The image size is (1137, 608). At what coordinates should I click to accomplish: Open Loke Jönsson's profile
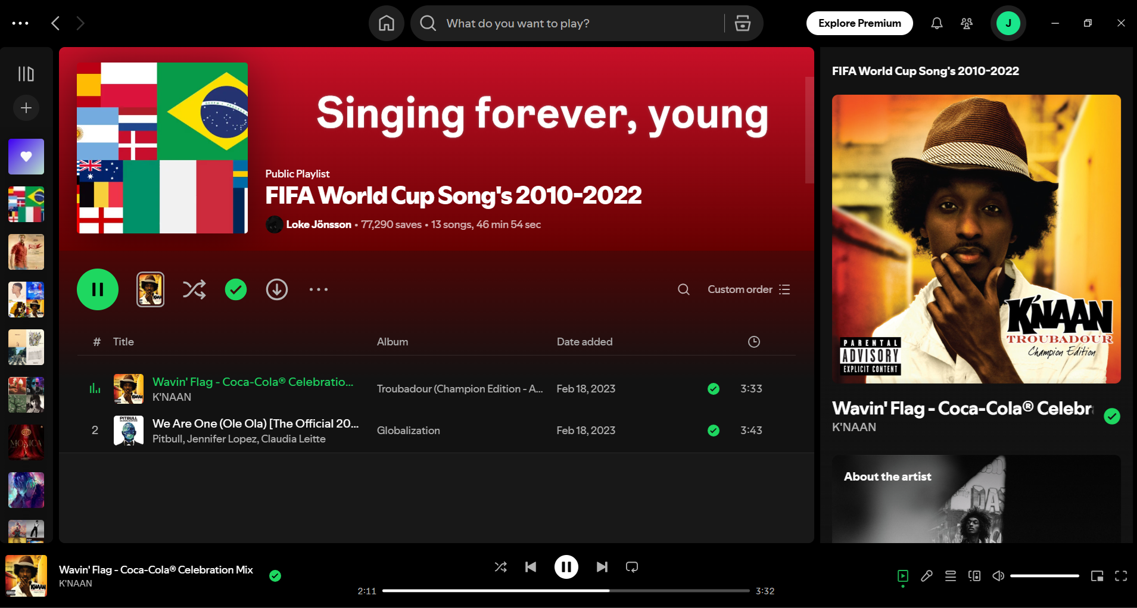319,225
